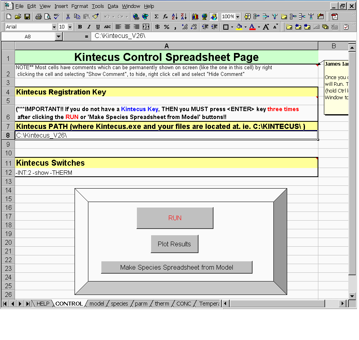
Task: Click the AutoSum sigma icon
Action: pos(156,17)
